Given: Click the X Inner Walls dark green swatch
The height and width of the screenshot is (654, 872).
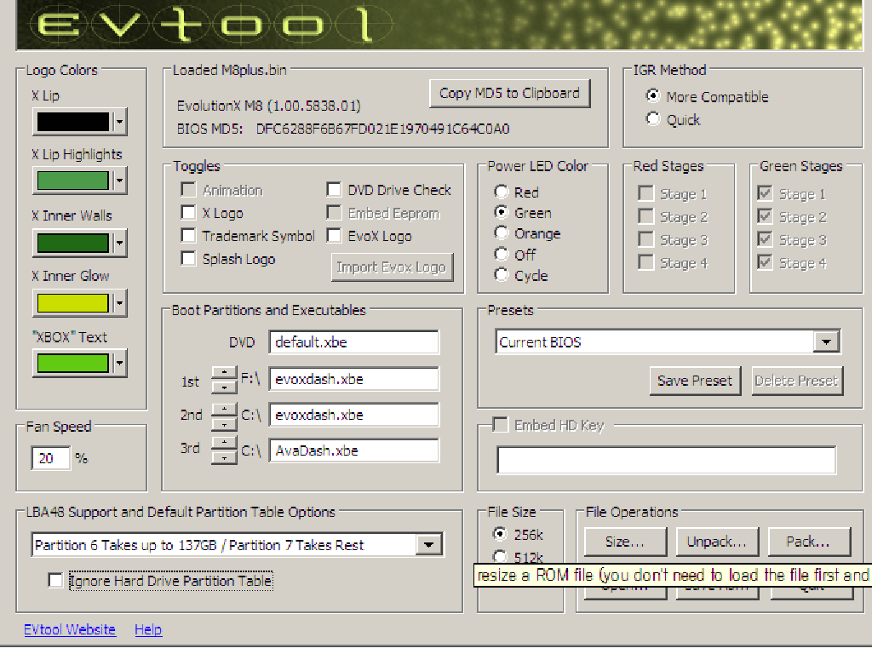Looking at the screenshot, I should coord(73,243).
